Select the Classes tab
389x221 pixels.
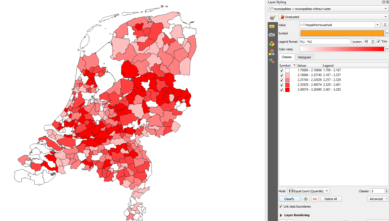tap(287, 57)
